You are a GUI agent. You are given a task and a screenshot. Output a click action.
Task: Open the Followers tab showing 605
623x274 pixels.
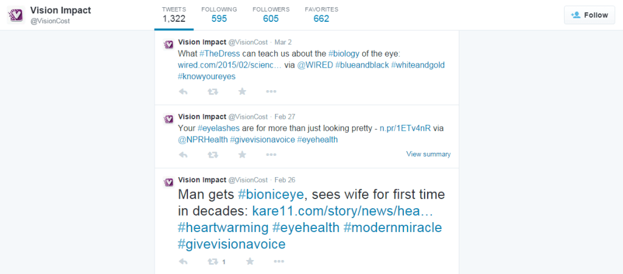pos(271,15)
